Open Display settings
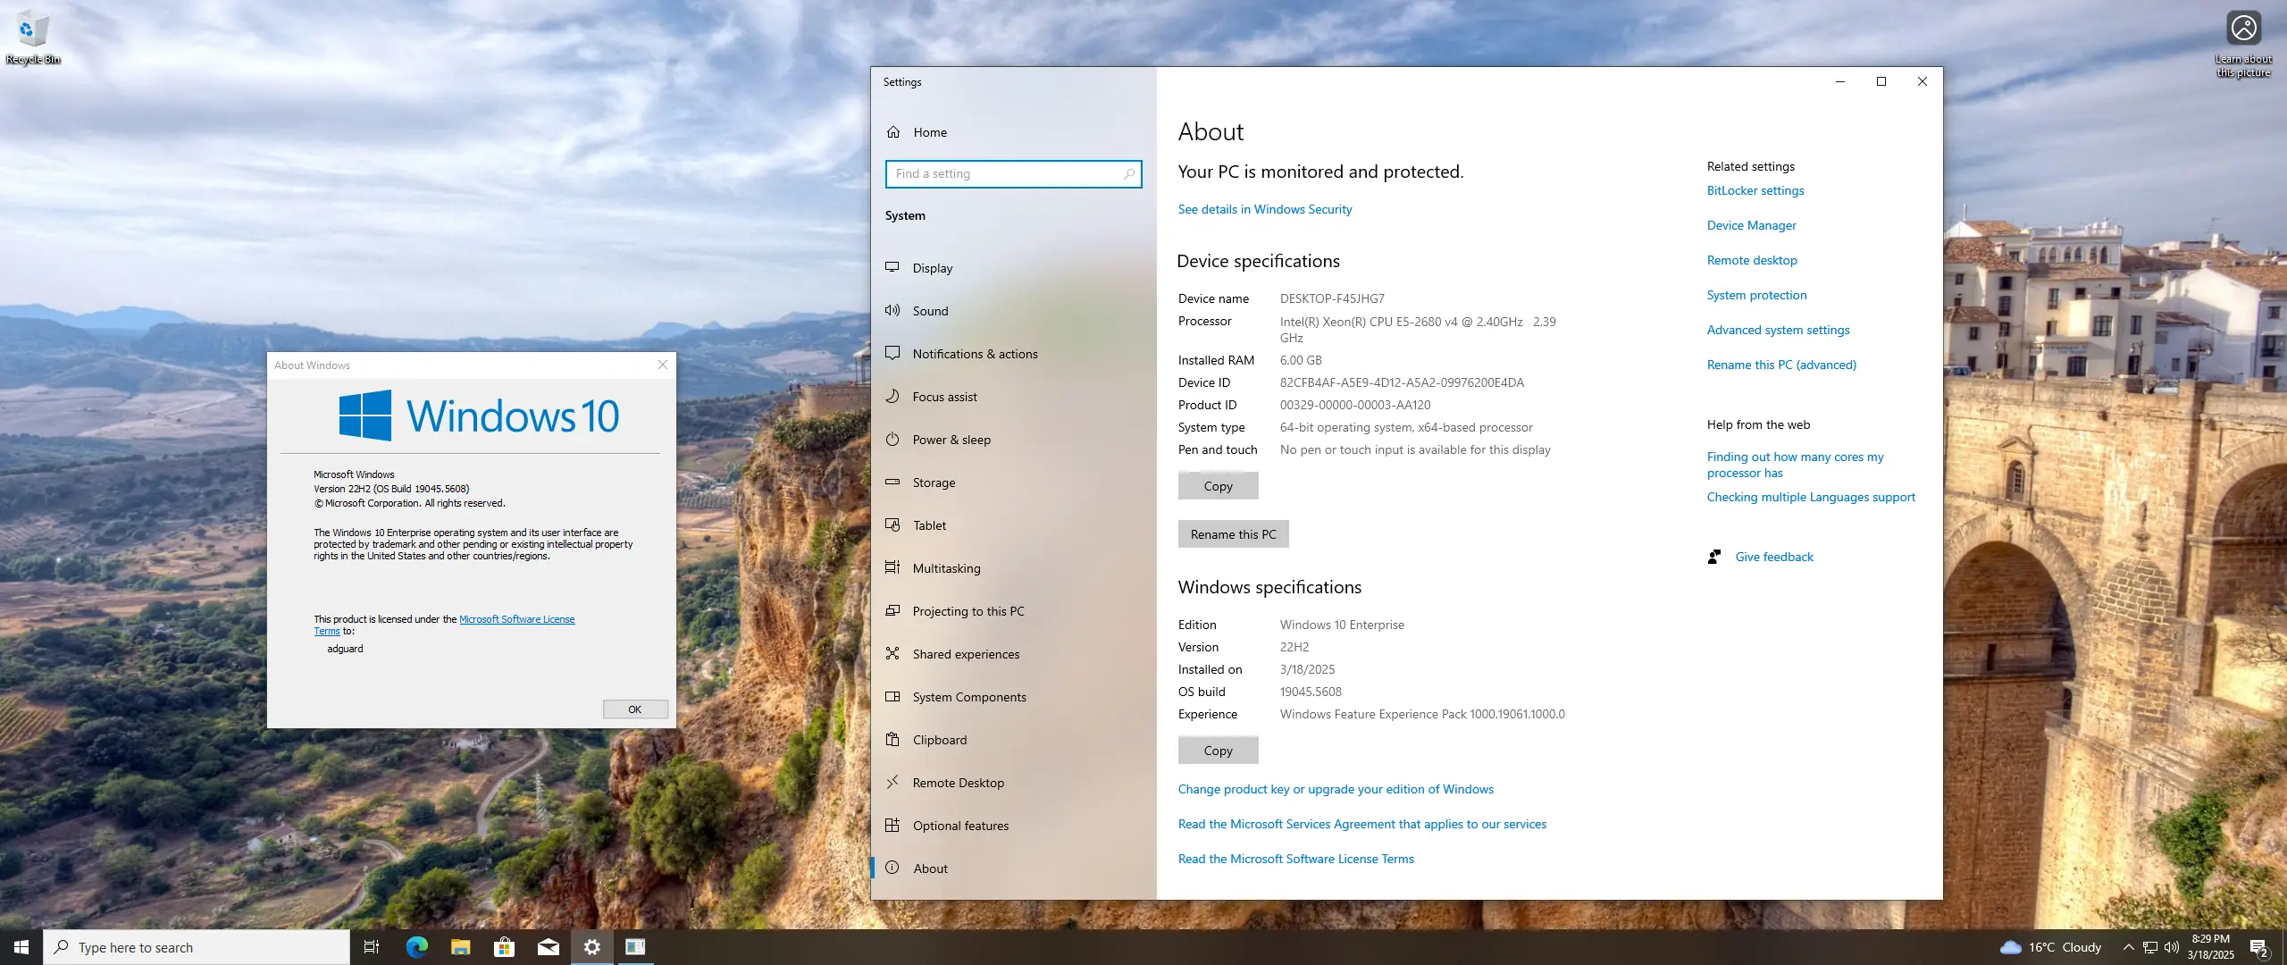This screenshot has height=965, width=2287. [x=932, y=267]
